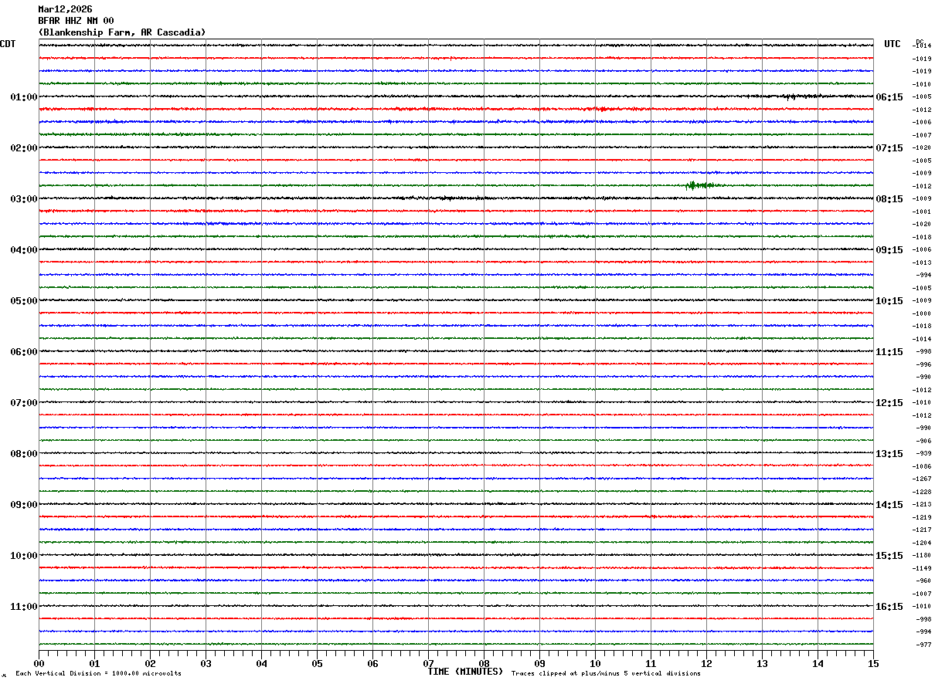Click the "TIME (MINUTES)" axis title
935x684 pixels.
[465, 672]
